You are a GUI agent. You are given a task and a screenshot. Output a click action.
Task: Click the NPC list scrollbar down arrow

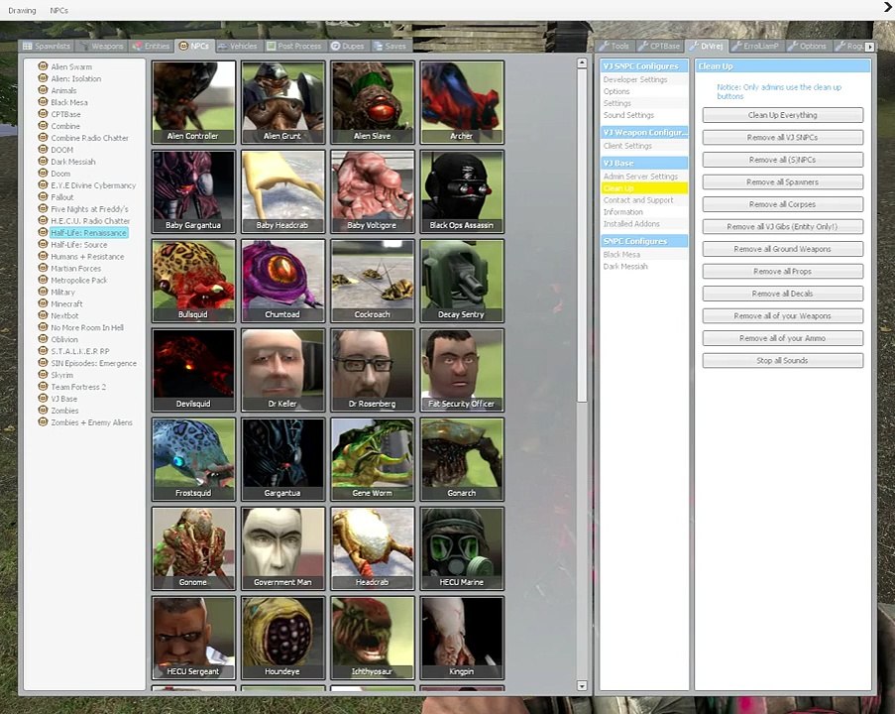(582, 685)
